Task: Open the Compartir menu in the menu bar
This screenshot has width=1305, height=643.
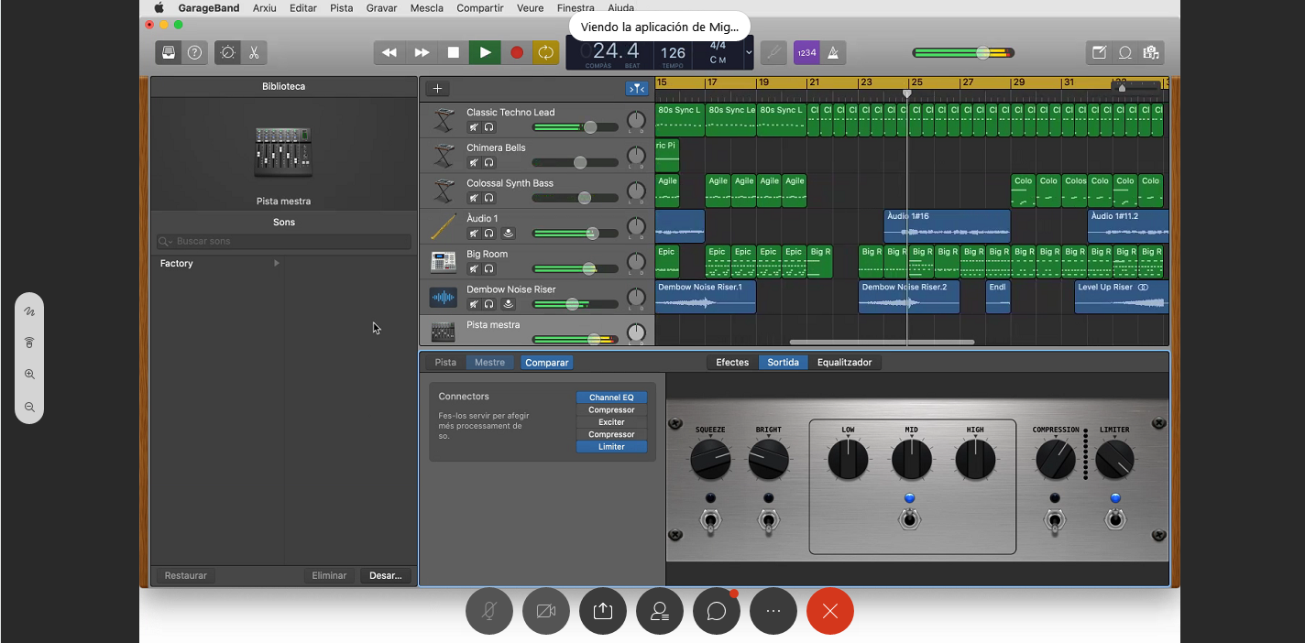Action: click(480, 8)
